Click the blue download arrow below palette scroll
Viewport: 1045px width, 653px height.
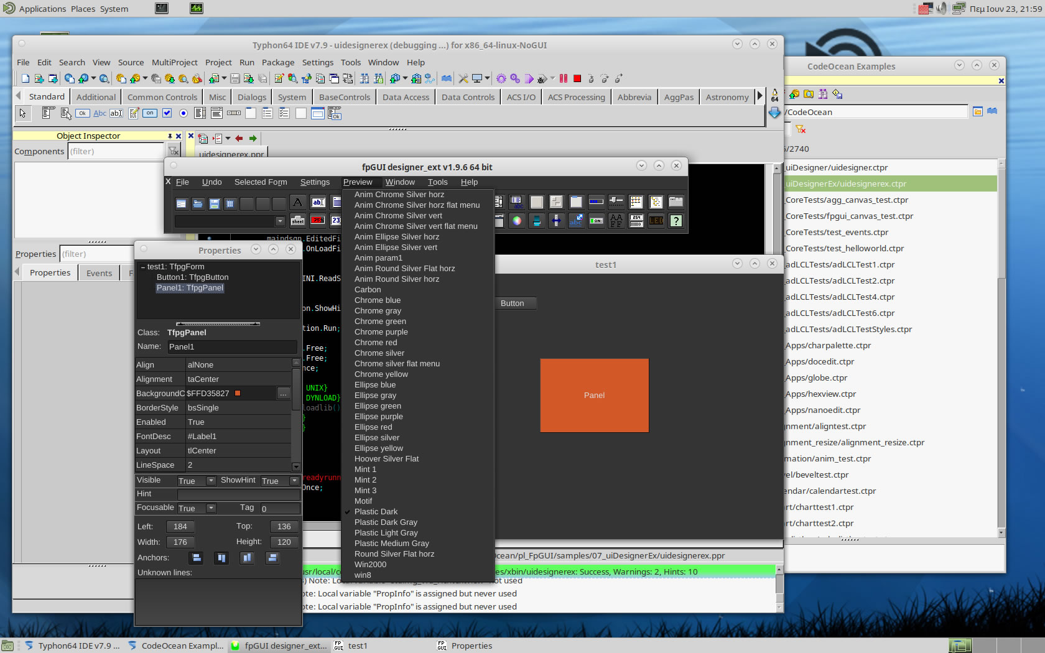774,113
